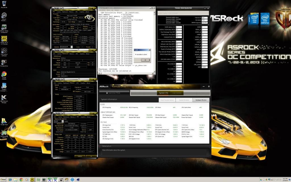Open Google Drive desktop shortcut
This screenshot has height=182, width=291.
coord(4,122)
